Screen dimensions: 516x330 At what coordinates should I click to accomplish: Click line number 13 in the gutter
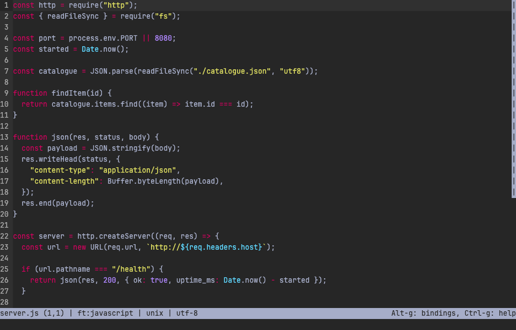coord(4,137)
